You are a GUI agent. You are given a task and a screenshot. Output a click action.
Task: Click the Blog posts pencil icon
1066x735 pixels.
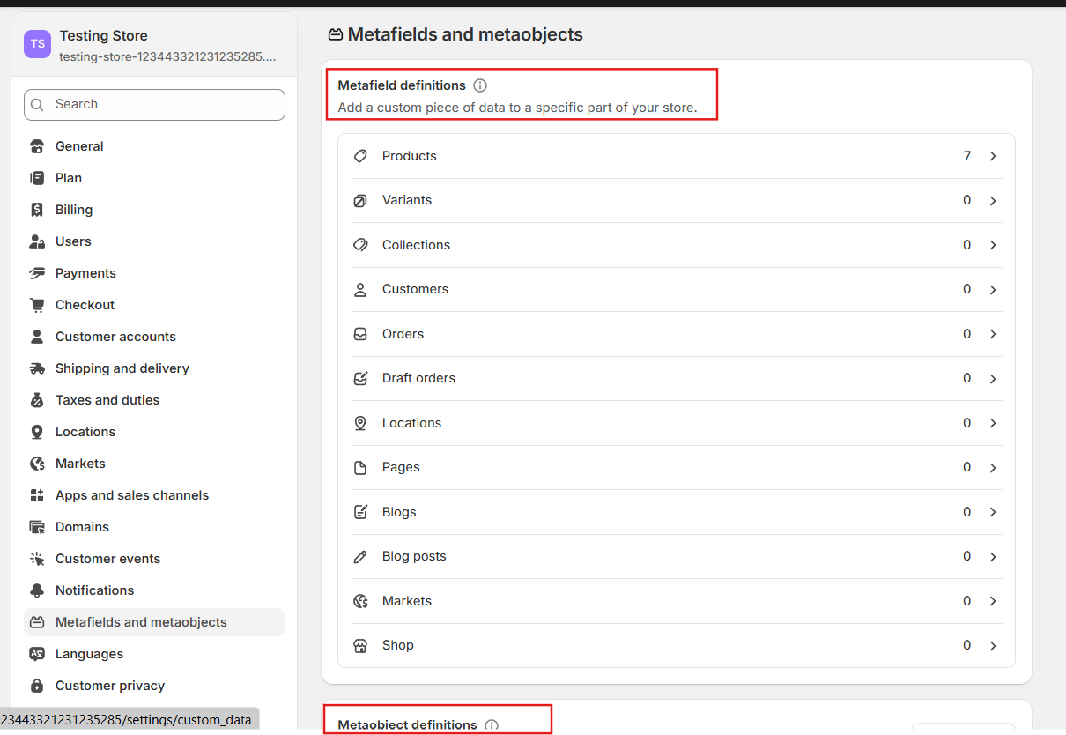[x=360, y=556]
